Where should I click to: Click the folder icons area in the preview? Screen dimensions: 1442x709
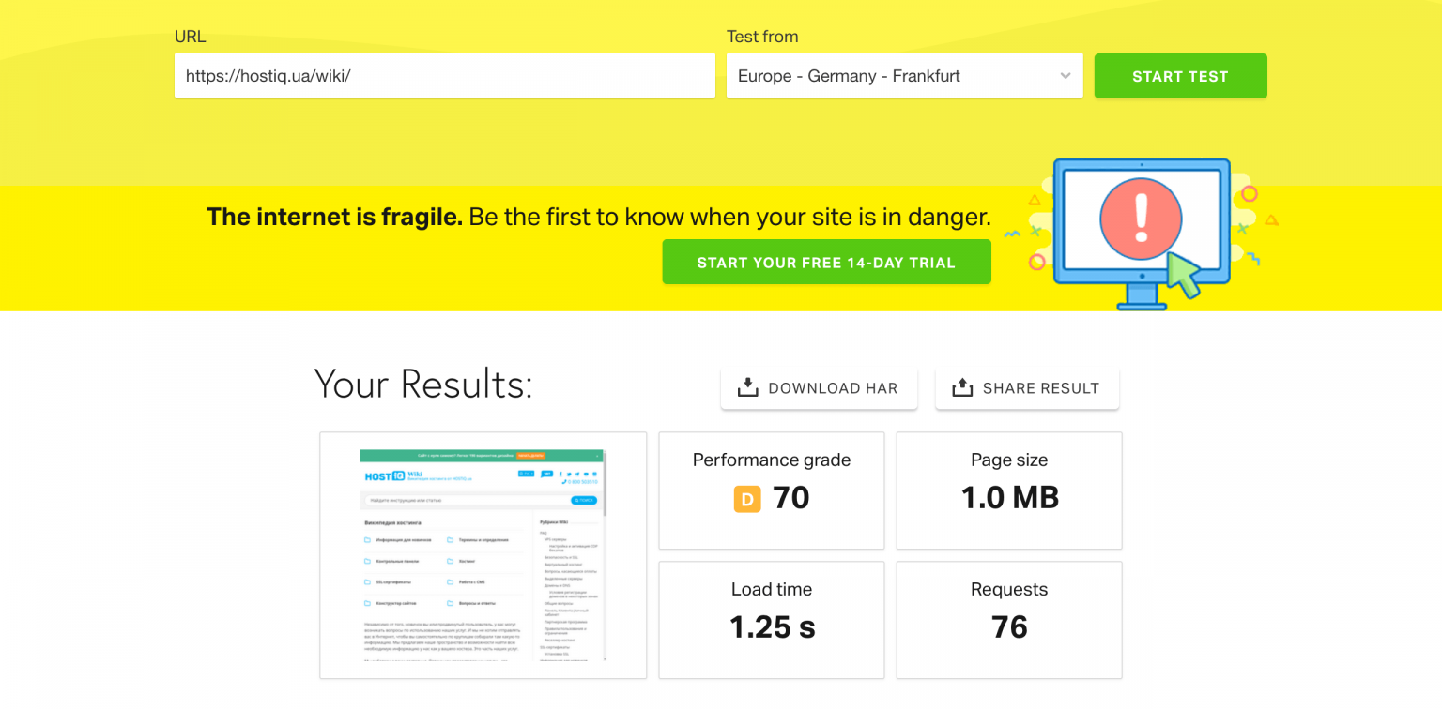coord(368,571)
